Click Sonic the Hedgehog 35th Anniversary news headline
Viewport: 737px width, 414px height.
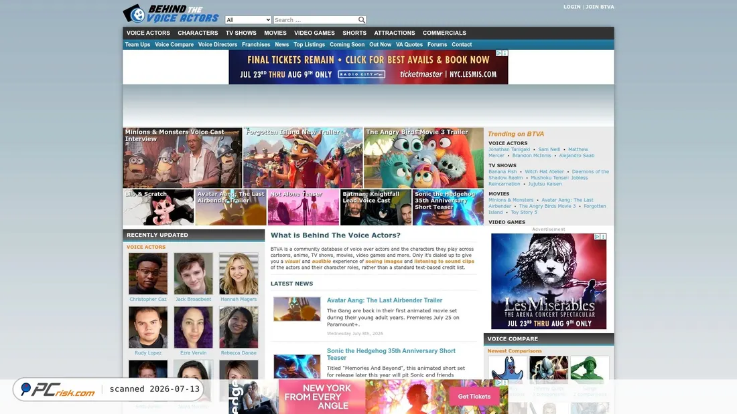(391, 354)
